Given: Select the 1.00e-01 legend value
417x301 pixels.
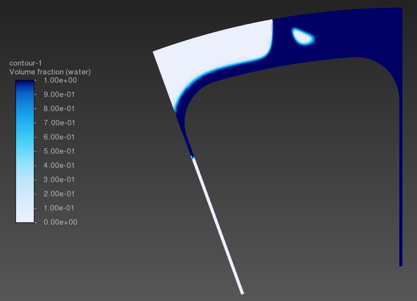Looking at the screenshot, I should click(x=59, y=208).
